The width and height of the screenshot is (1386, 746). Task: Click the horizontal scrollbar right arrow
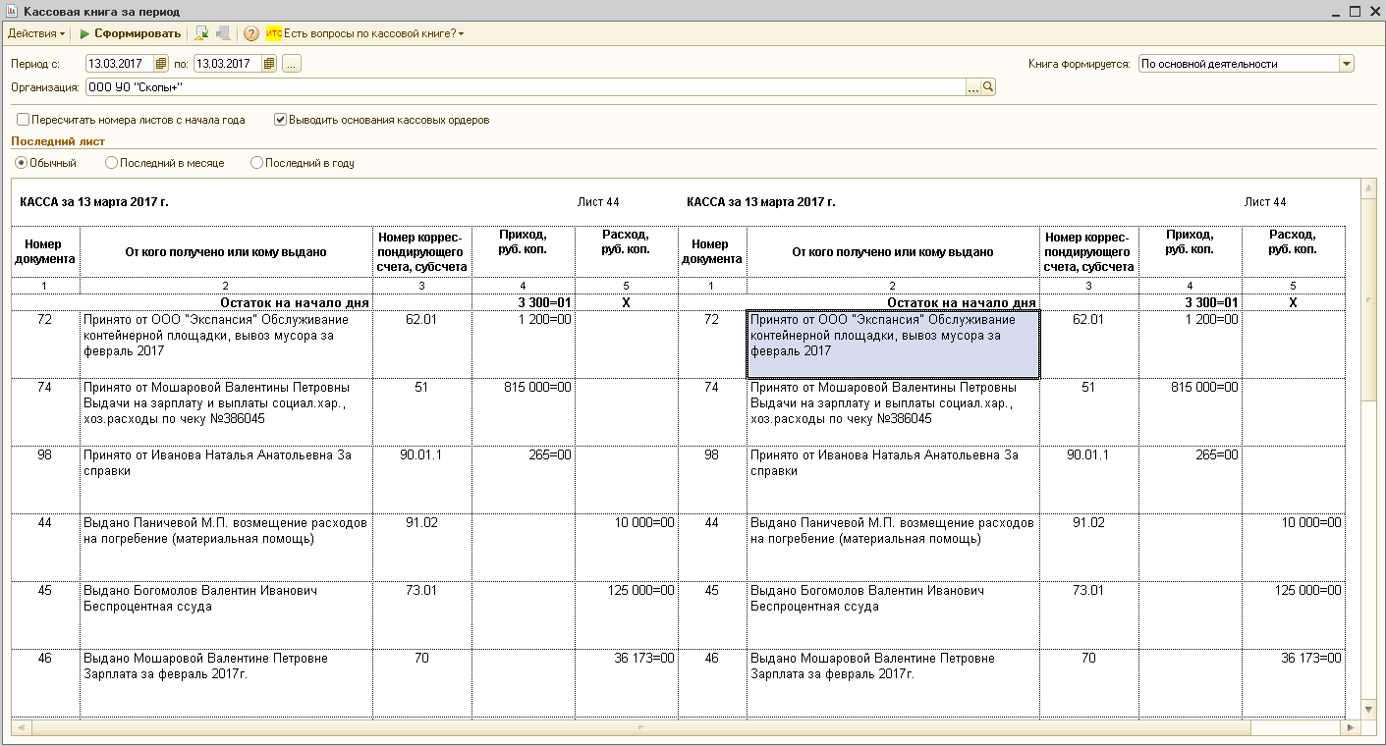(1353, 728)
